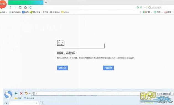Click the leaf speed-mode icon in address bar

pyautogui.click(x=141, y=7)
